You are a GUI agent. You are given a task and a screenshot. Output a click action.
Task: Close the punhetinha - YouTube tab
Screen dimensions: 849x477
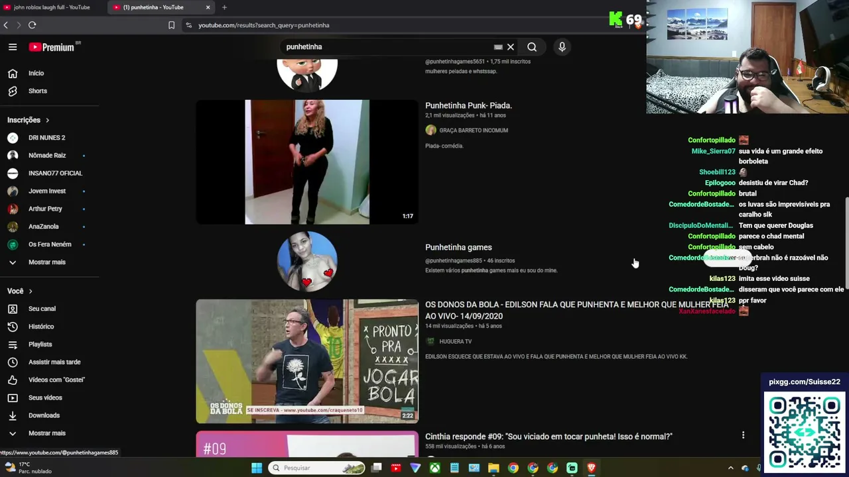[208, 7]
